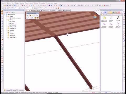Select the Diagramas folder in tree

12,37
